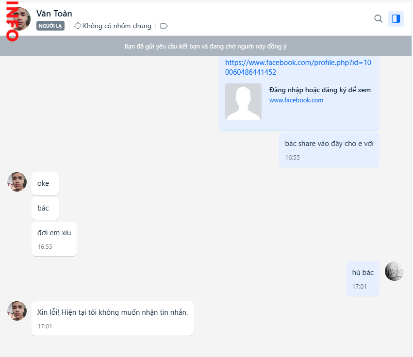Click the friend request pending banner
The image size is (413, 357).
coord(206,47)
